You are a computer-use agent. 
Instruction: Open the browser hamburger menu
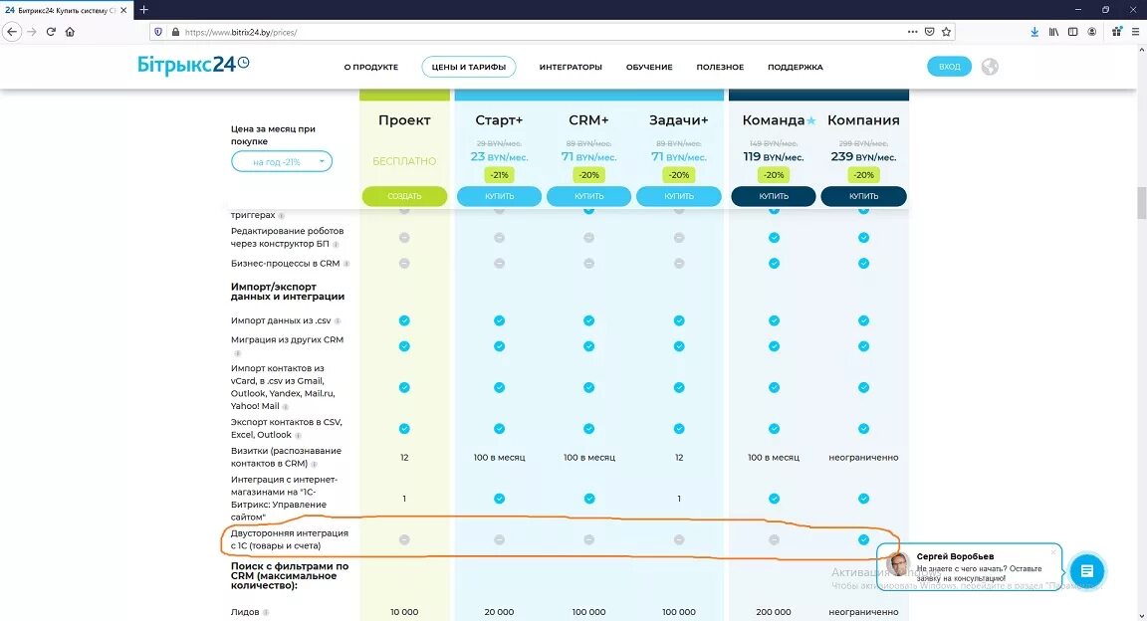1135,32
